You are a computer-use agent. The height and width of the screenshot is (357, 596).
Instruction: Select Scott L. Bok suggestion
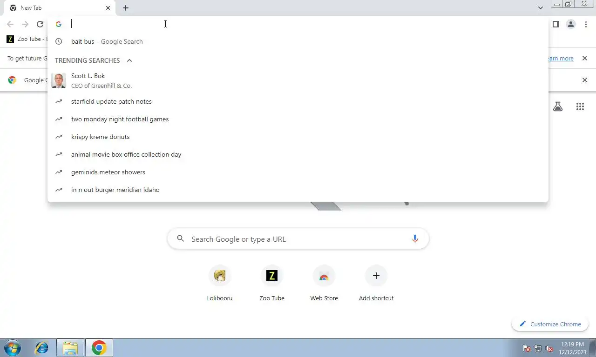pyautogui.click(x=298, y=80)
